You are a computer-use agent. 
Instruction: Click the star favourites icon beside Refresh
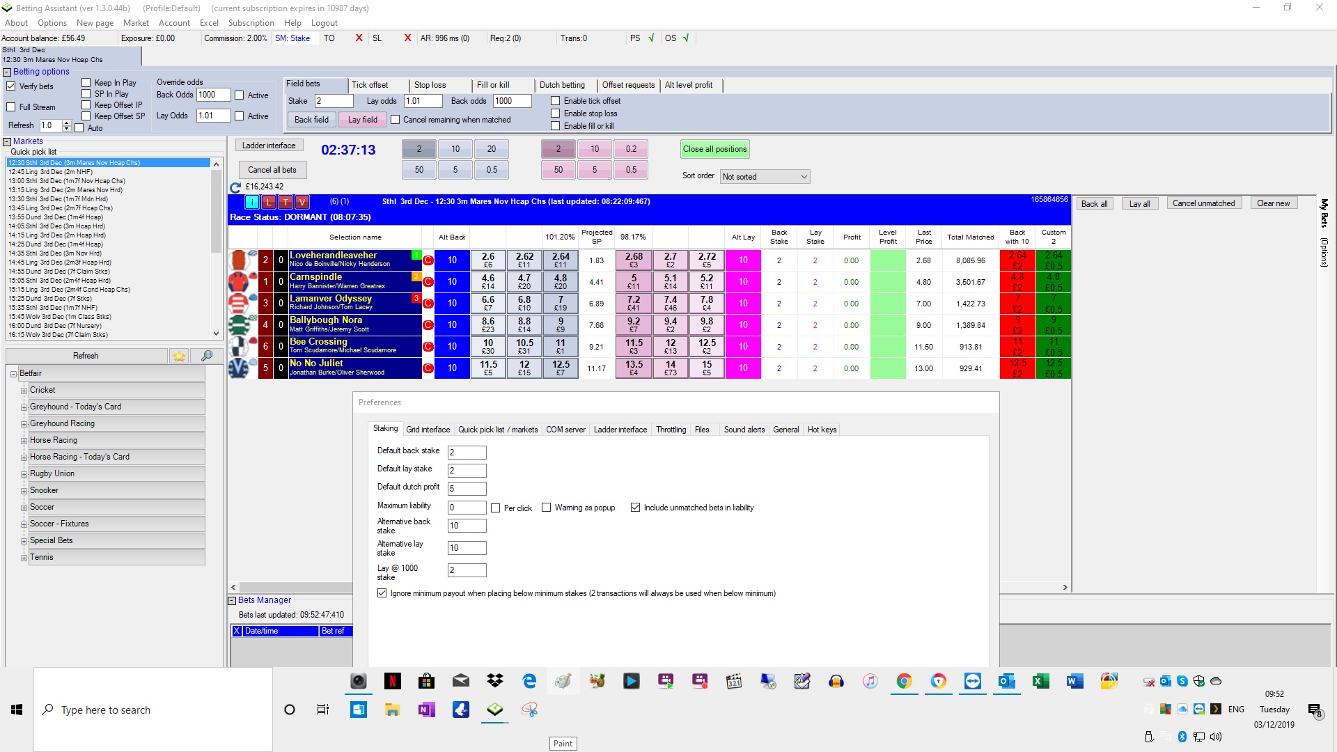(x=179, y=356)
